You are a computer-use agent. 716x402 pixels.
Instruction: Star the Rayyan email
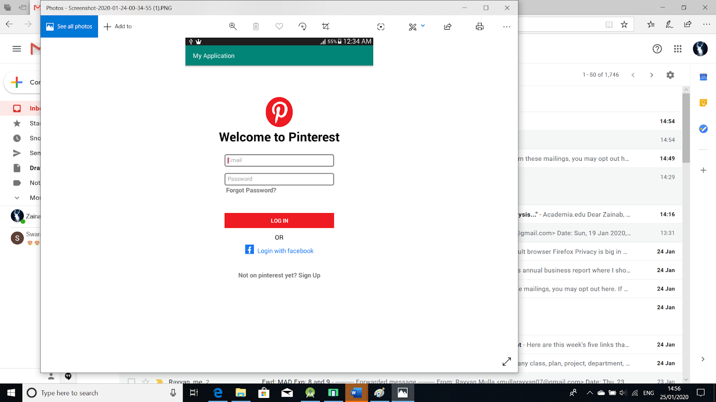(x=145, y=381)
